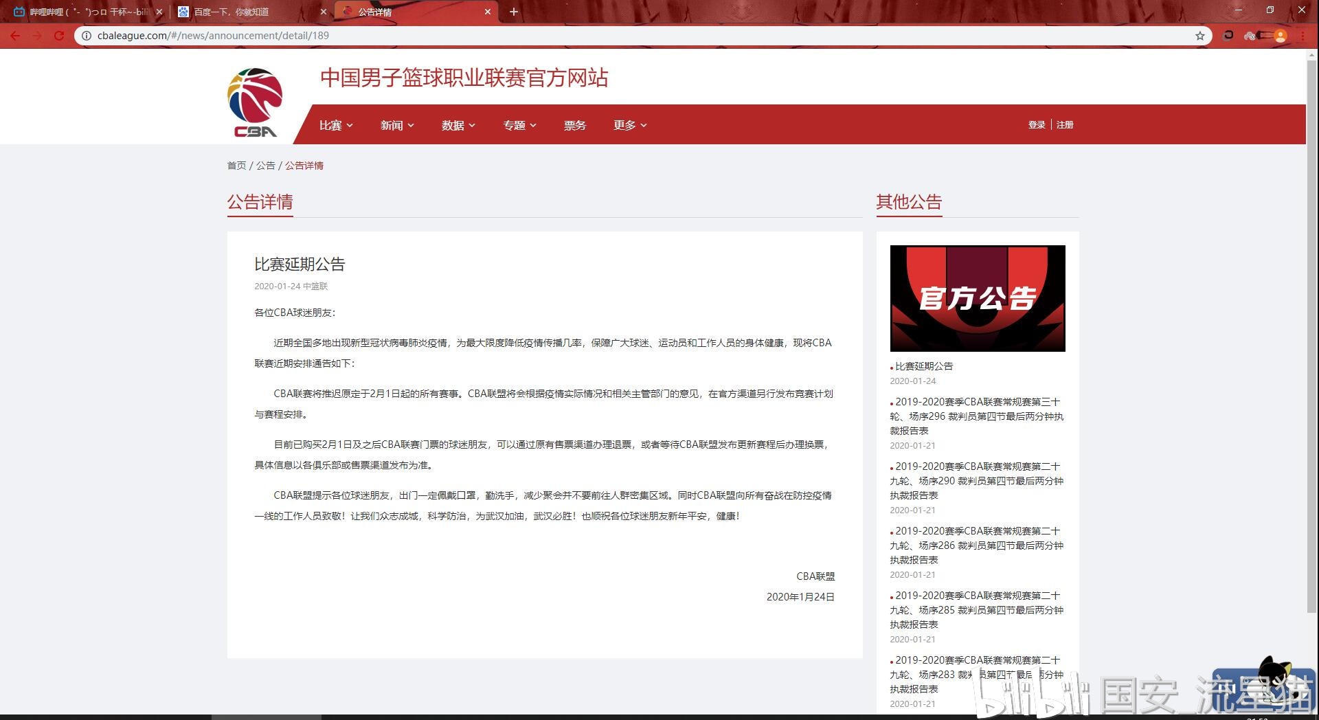This screenshot has height=720, width=1319.
Task: Click the CBA league logo
Action: point(255,102)
